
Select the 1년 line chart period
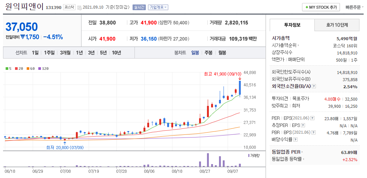(x=79, y=53)
